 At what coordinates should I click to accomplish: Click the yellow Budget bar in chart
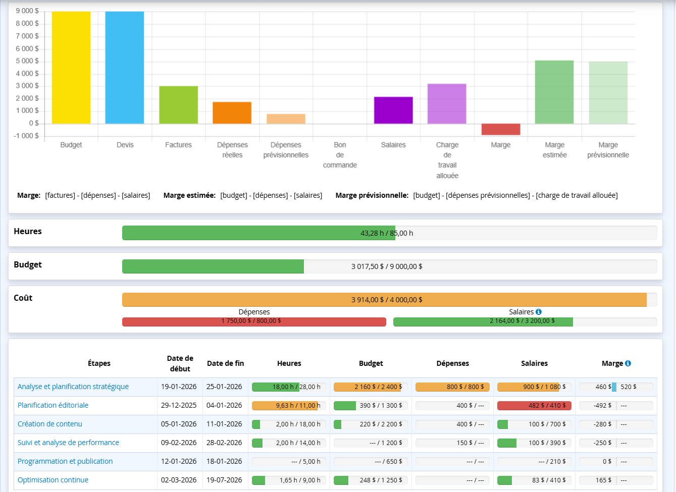[71, 67]
